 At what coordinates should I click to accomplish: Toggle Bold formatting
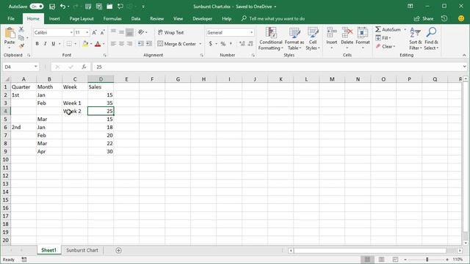tap(37, 44)
